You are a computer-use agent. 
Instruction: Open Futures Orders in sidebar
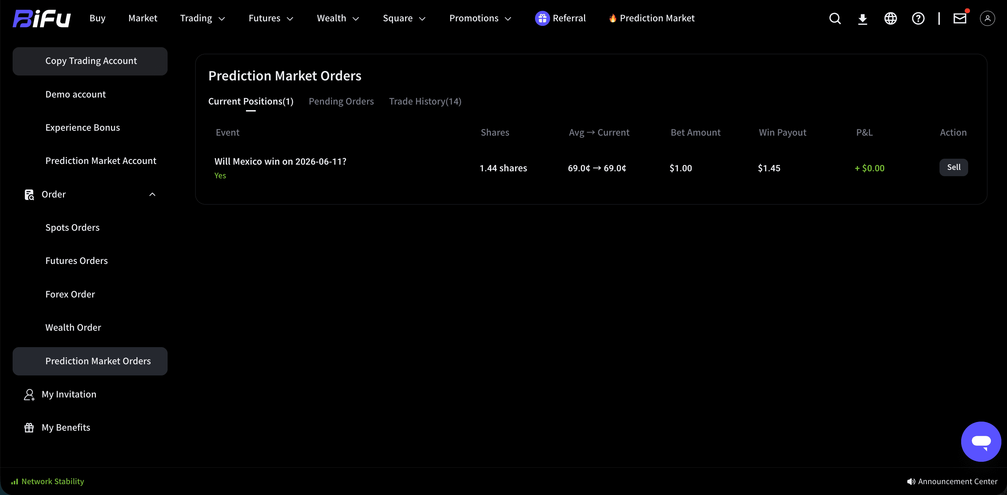click(76, 261)
